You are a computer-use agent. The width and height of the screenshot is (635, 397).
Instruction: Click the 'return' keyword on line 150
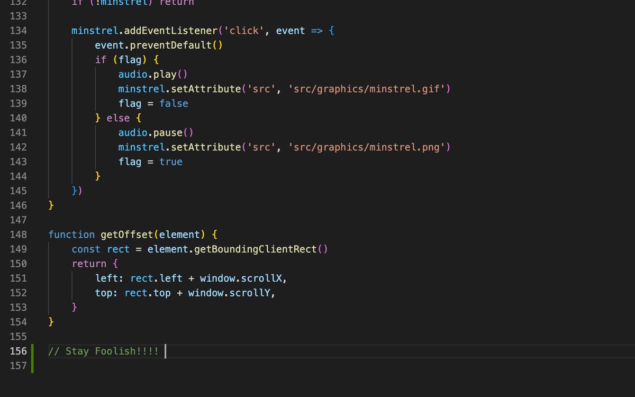click(89, 264)
